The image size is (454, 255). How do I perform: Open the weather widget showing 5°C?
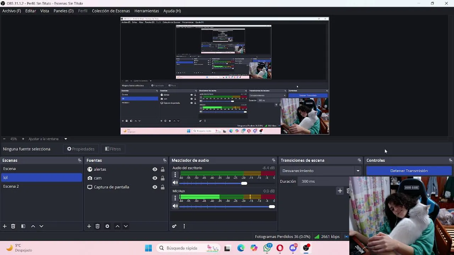(20, 248)
